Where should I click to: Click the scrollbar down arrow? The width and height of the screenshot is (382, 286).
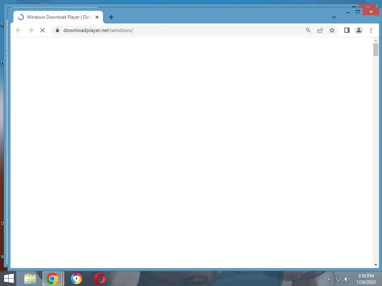(x=376, y=265)
